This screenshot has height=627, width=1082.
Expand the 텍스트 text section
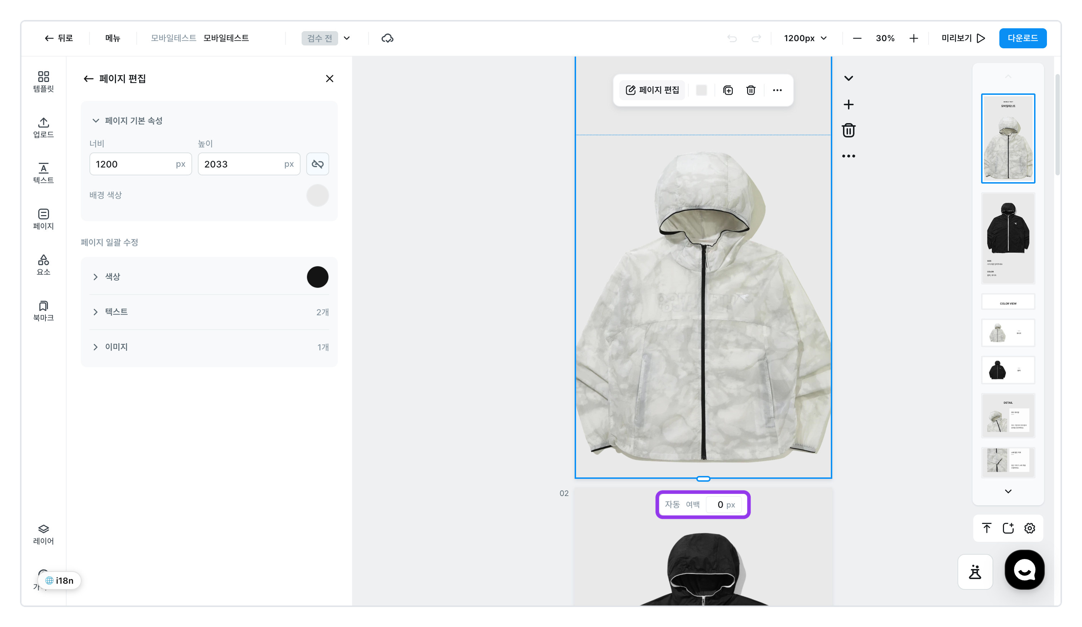tap(209, 312)
